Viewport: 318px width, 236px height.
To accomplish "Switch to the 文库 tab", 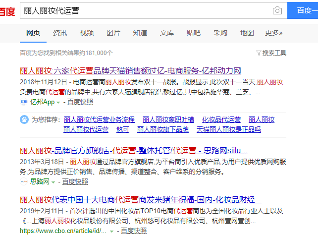I will point(167,33).
